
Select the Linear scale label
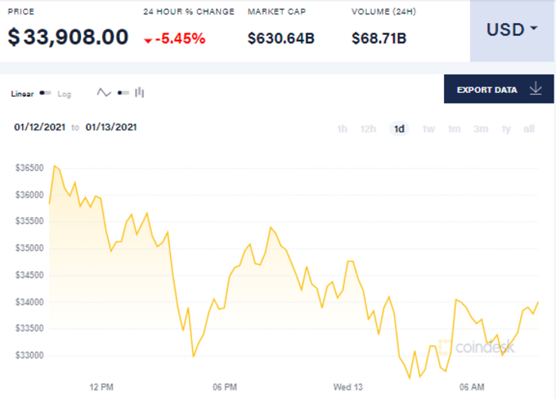pos(23,94)
